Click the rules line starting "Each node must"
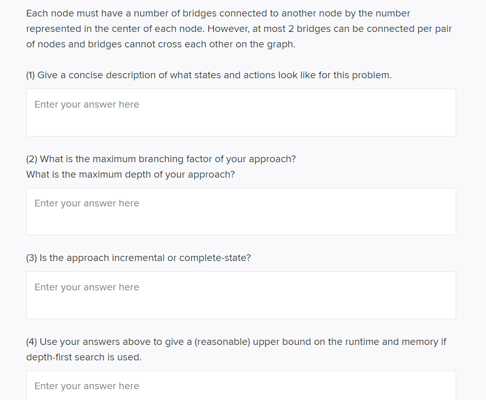486x400 pixels. 218,13
